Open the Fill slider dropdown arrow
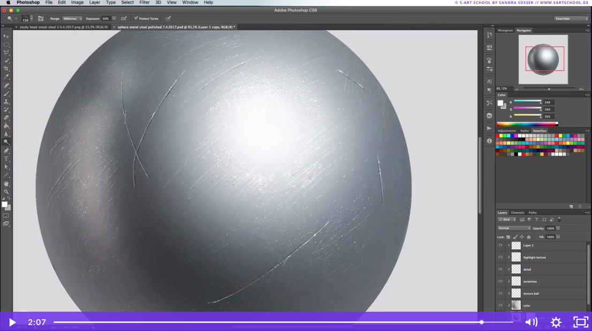Image resolution: width=592 pixels, height=331 pixels. tap(558, 237)
